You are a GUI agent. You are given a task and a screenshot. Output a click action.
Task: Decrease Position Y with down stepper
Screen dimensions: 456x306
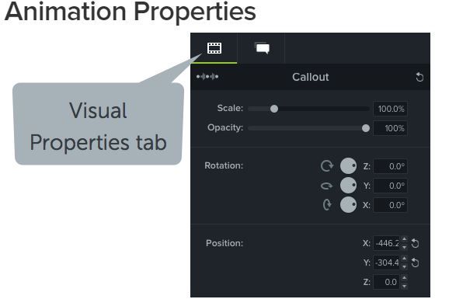[404, 266]
